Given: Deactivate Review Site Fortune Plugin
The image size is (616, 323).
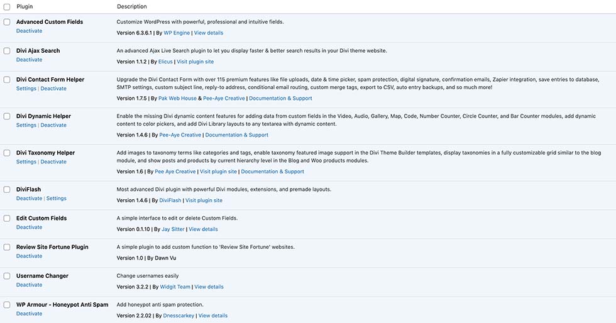Looking at the screenshot, I should (29, 256).
